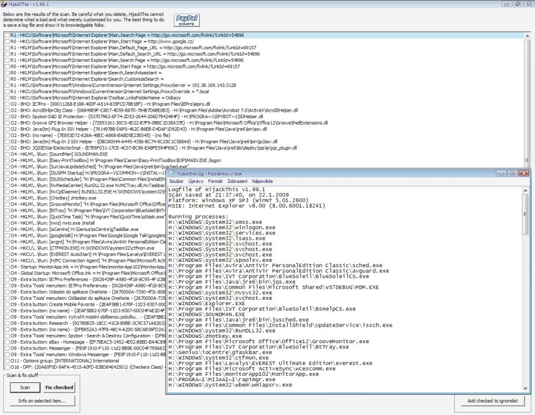
Task: Select the O4 Startup MonitorApp.lnk row
Action: point(88,267)
